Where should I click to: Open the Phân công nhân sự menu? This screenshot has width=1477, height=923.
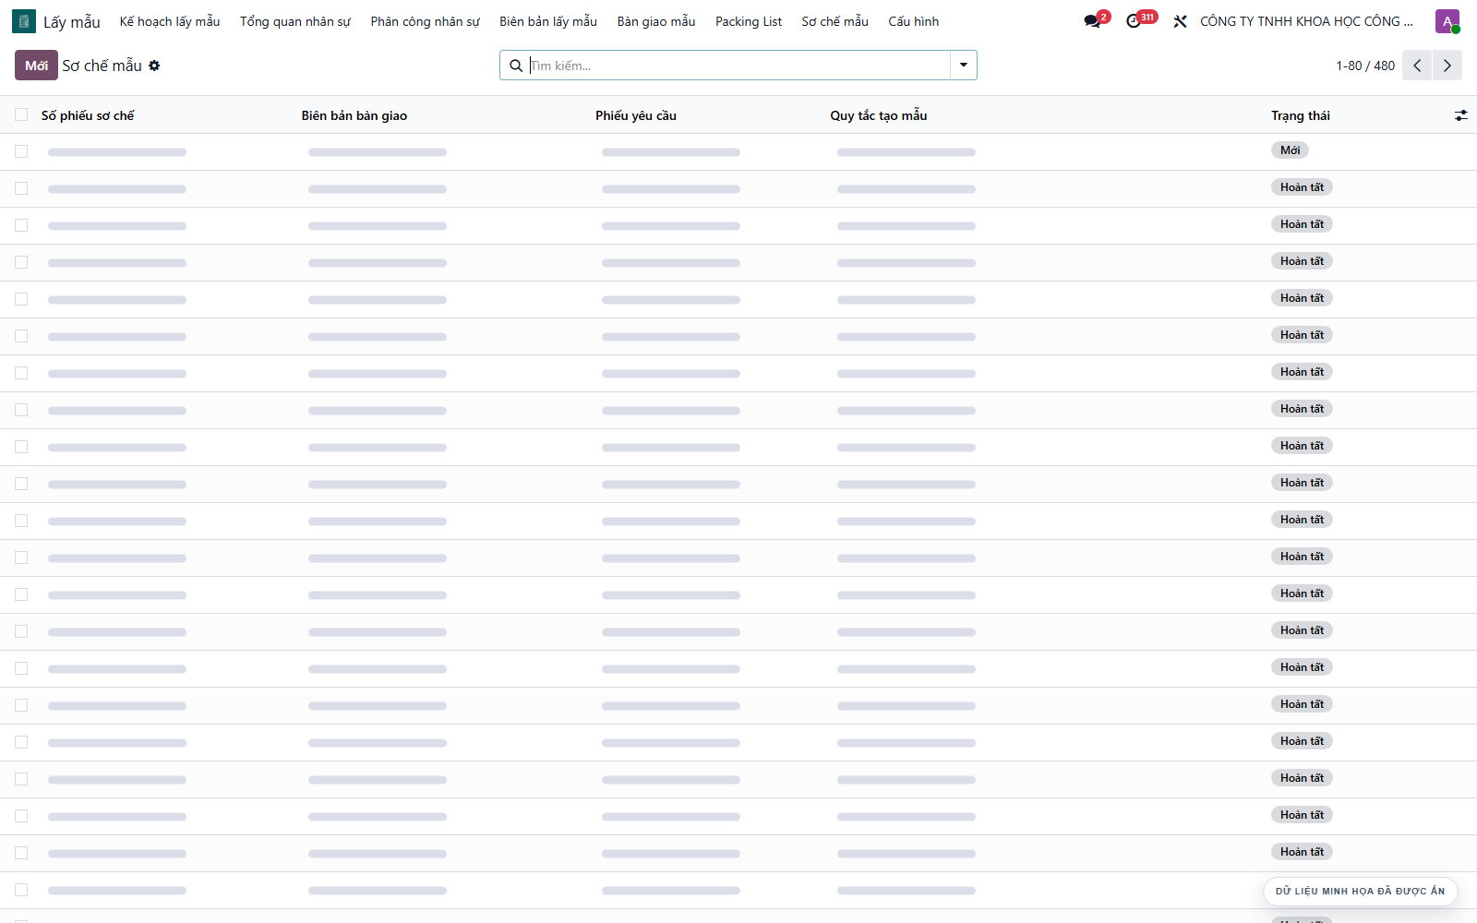(425, 21)
